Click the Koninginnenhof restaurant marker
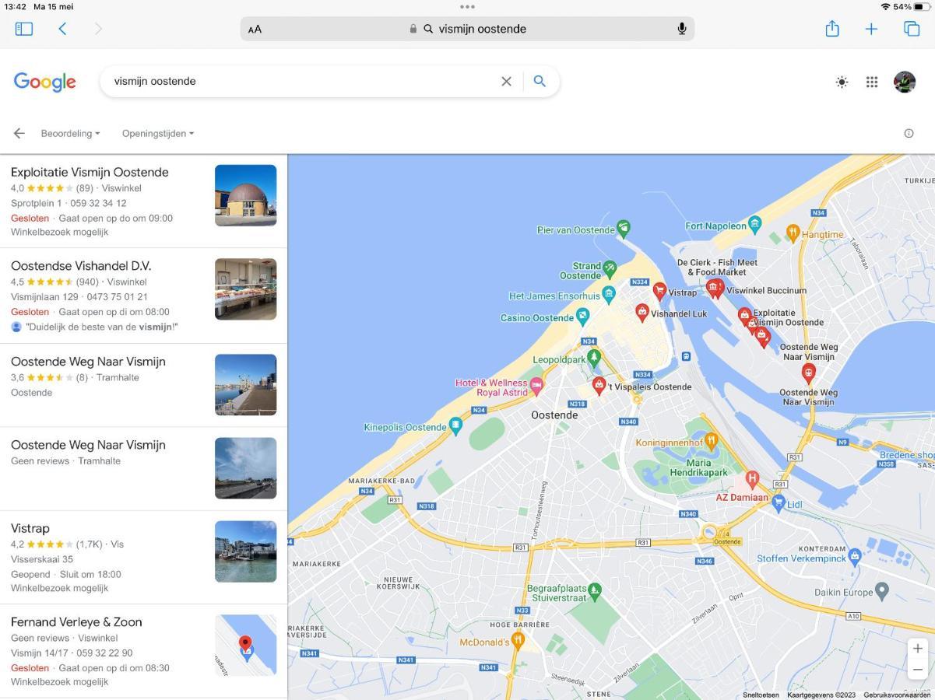The height and width of the screenshot is (700, 935). point(710,442)
